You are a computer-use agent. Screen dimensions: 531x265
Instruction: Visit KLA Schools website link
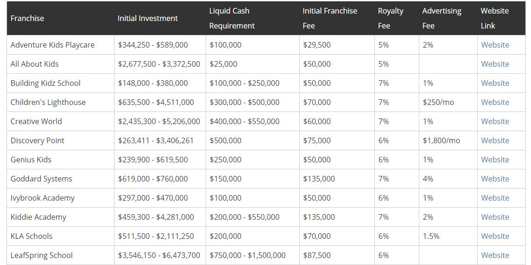point(495,236)
